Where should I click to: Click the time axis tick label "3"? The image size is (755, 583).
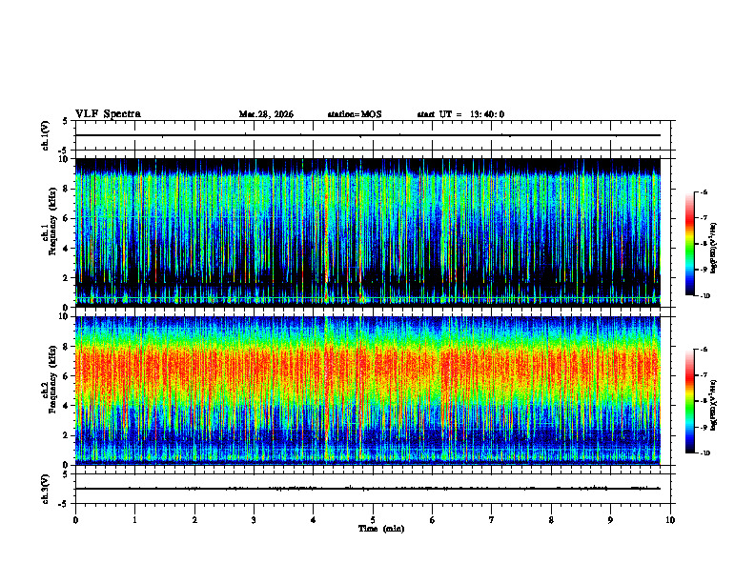[x=254, y=520]
